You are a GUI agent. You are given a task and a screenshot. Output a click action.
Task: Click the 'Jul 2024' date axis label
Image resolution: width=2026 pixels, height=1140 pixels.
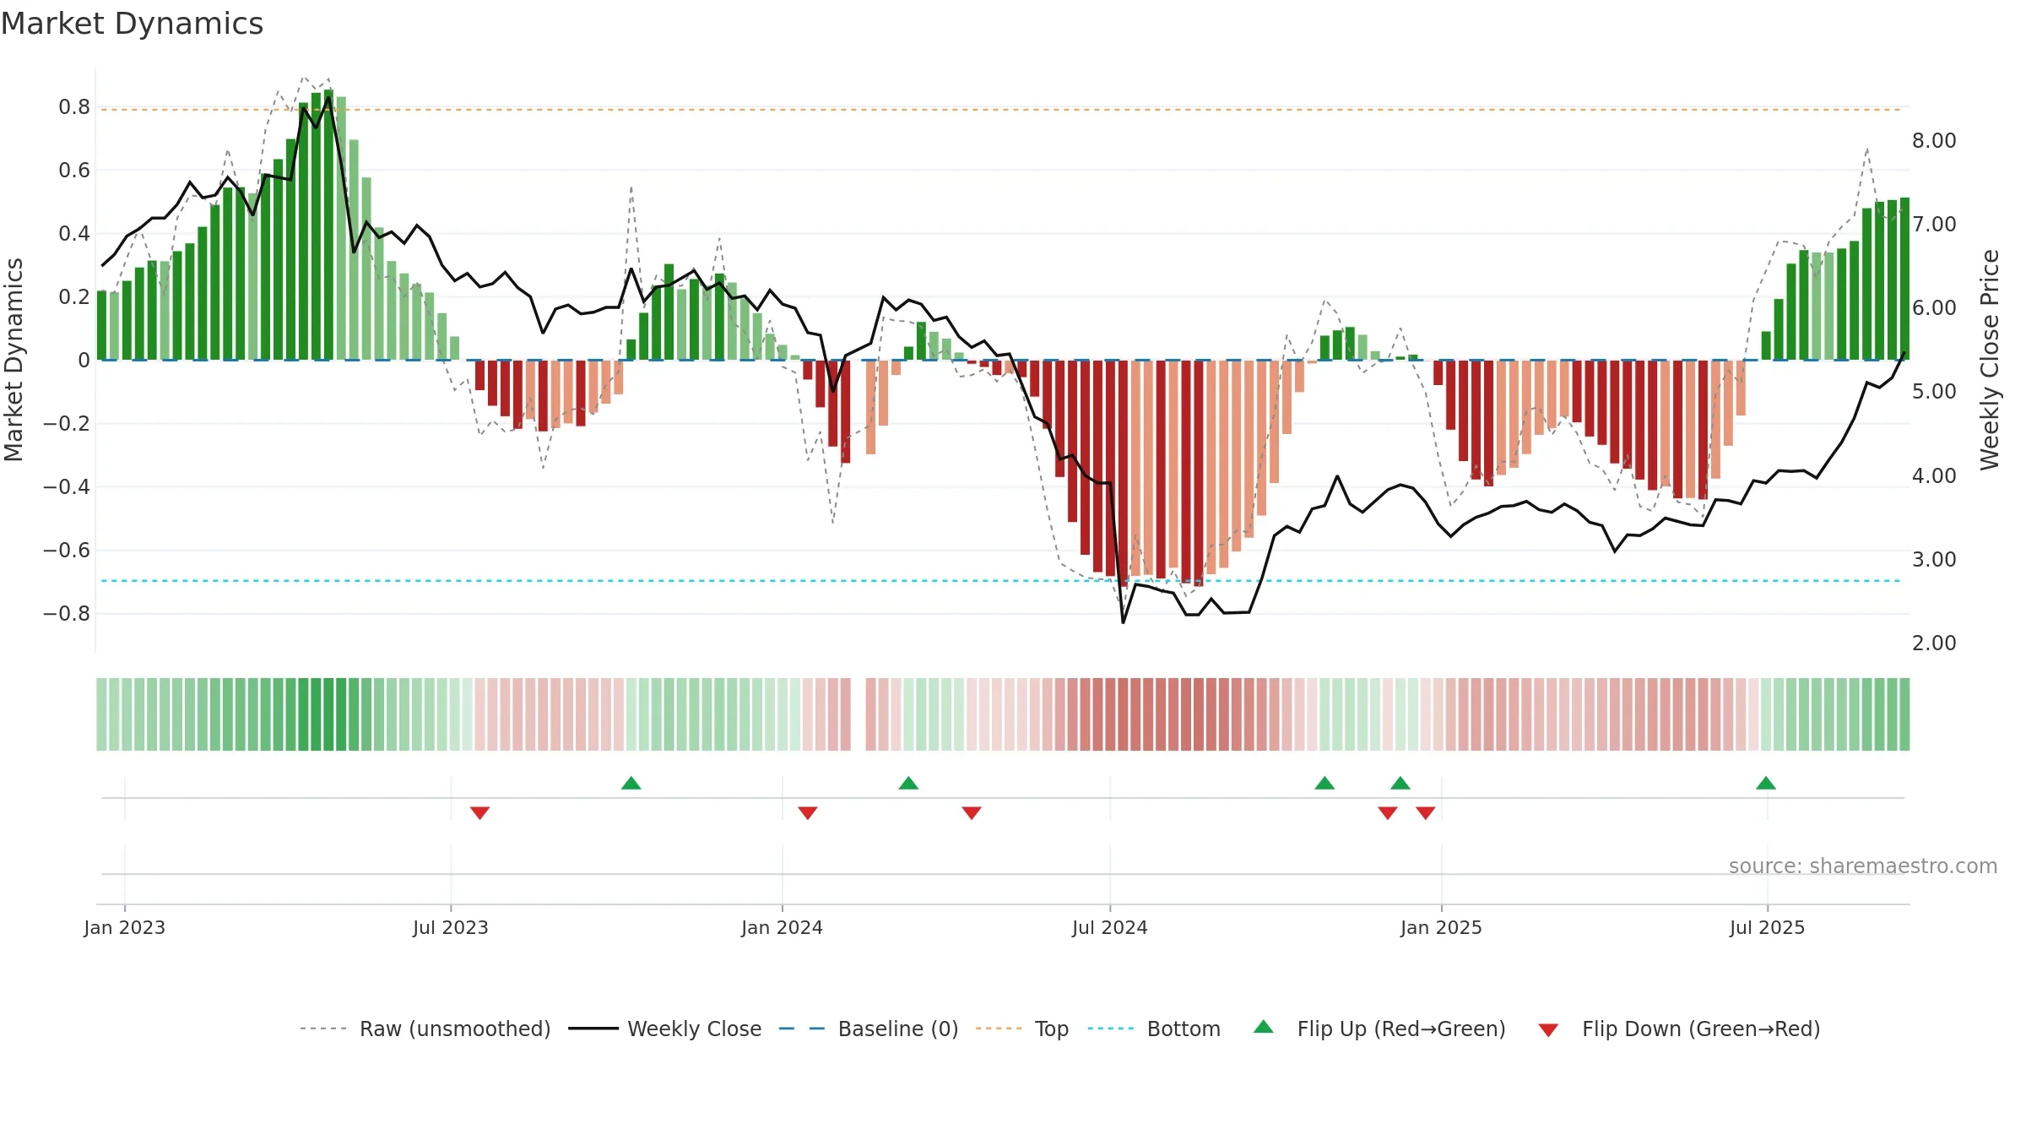pyautogui.click(x=1110, y=927)
